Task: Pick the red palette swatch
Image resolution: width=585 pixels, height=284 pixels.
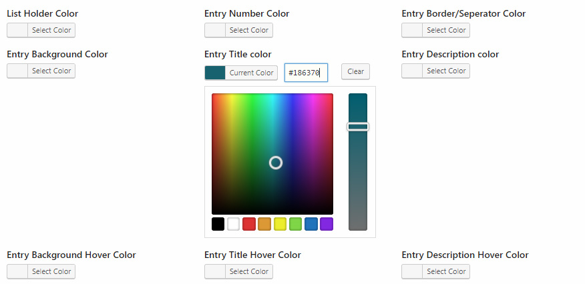Action: tap(249, 224)
